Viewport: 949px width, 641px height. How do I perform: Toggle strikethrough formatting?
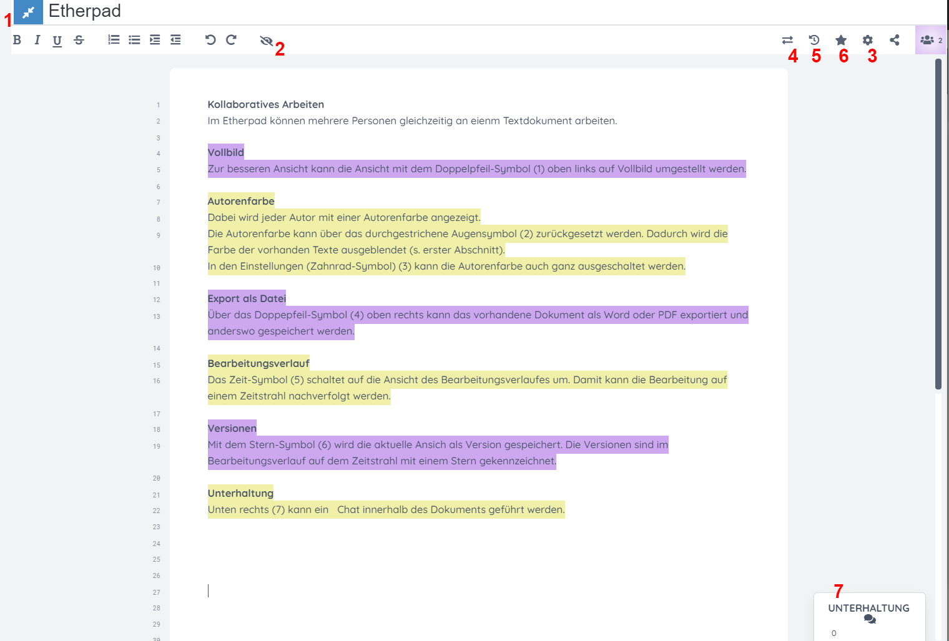79,40
